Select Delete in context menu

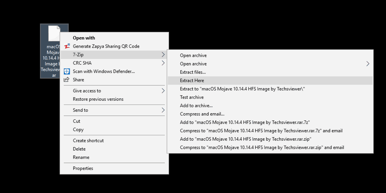[x=79, y=149]
